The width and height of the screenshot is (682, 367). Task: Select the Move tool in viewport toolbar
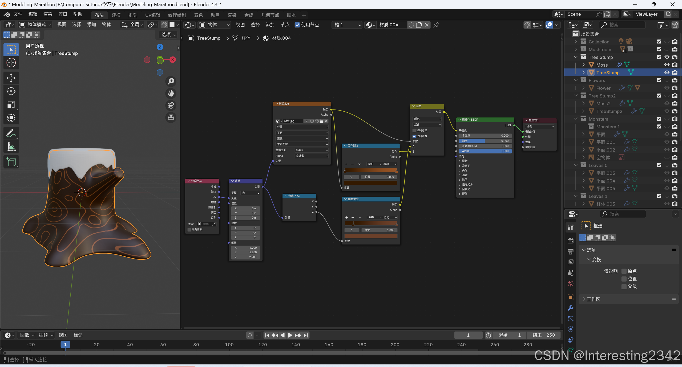(x=11, y=78)
